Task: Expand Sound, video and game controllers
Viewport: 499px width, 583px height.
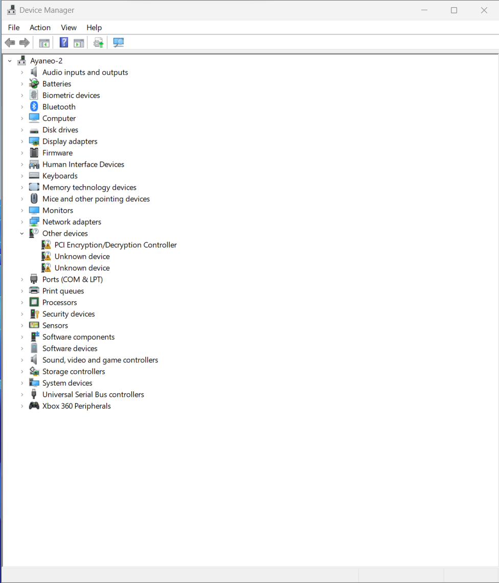Action: (x=22, y=360)
